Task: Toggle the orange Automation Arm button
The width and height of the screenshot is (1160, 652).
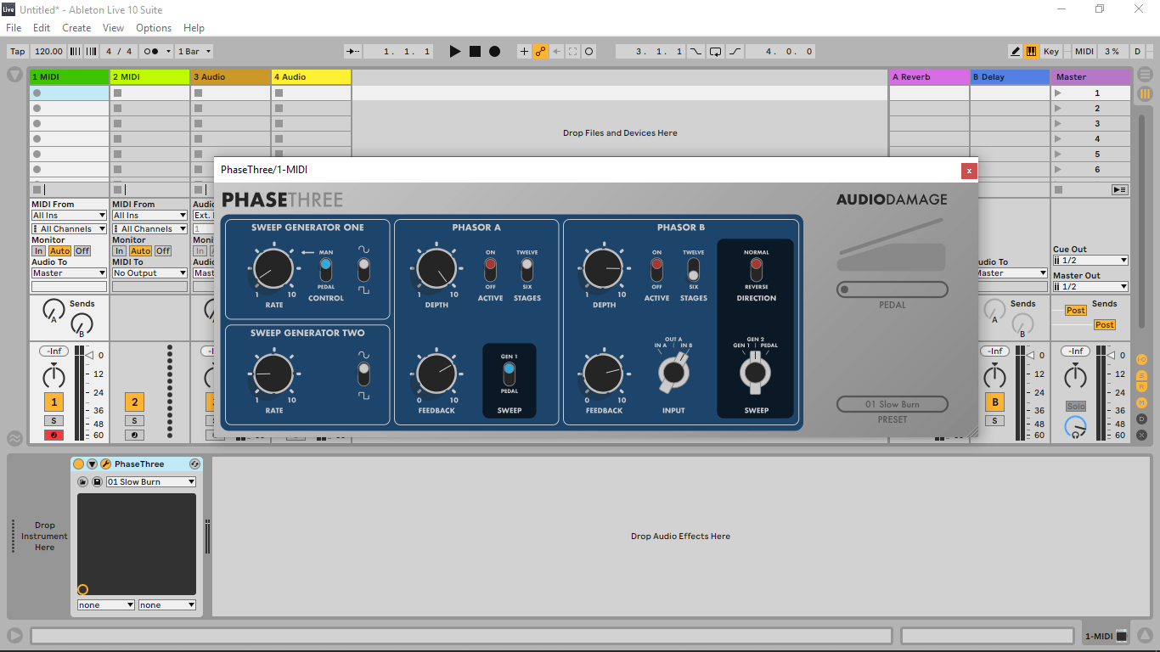Action: 540,52
